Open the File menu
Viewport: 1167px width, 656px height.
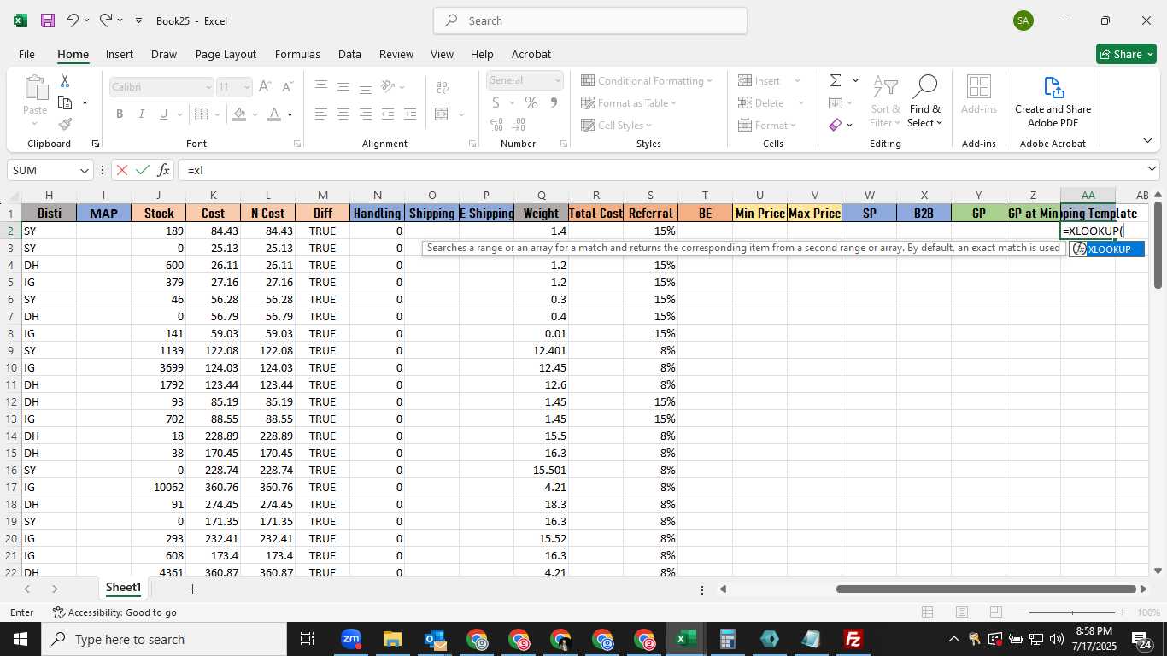pyautogui.click(x=26, y=54)
